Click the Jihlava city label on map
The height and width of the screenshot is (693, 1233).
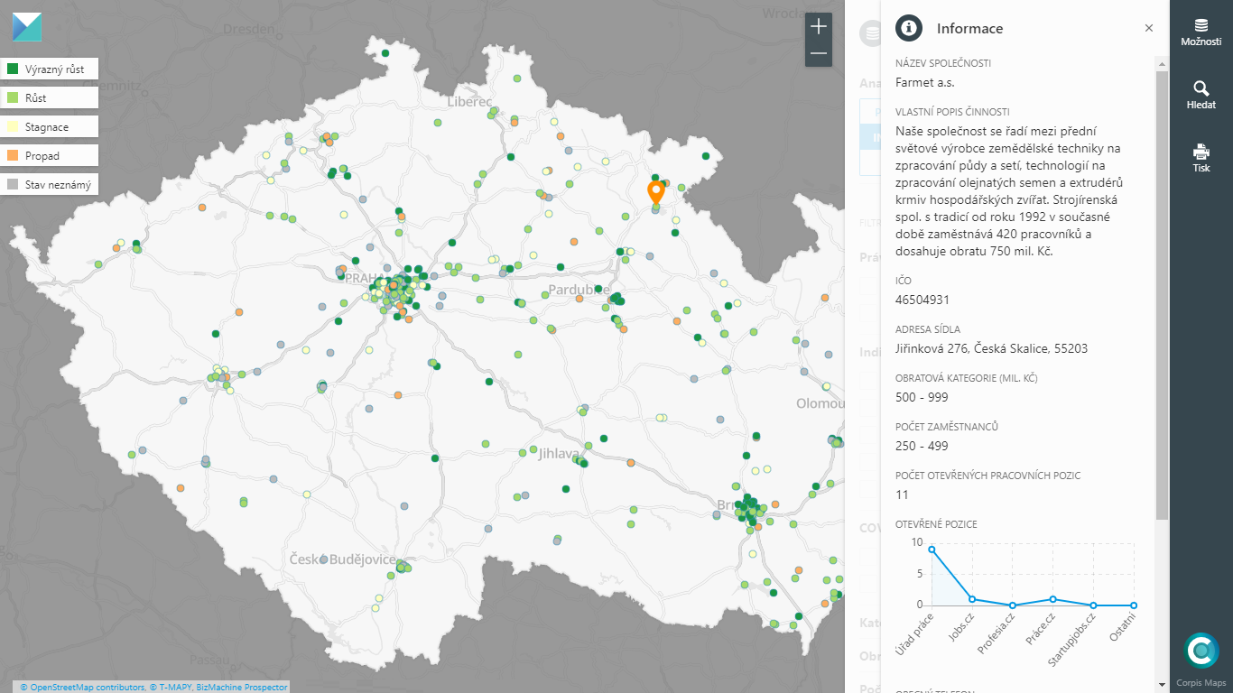click(558, 454)
